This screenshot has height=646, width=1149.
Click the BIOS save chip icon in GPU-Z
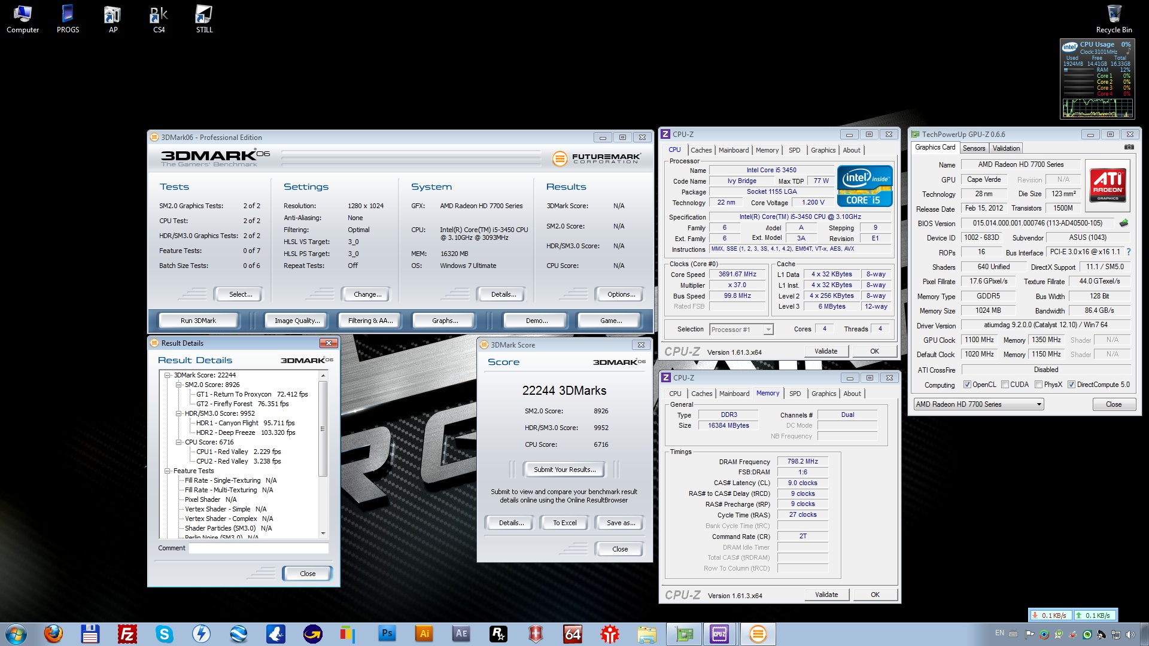[x=1124, y=223]
